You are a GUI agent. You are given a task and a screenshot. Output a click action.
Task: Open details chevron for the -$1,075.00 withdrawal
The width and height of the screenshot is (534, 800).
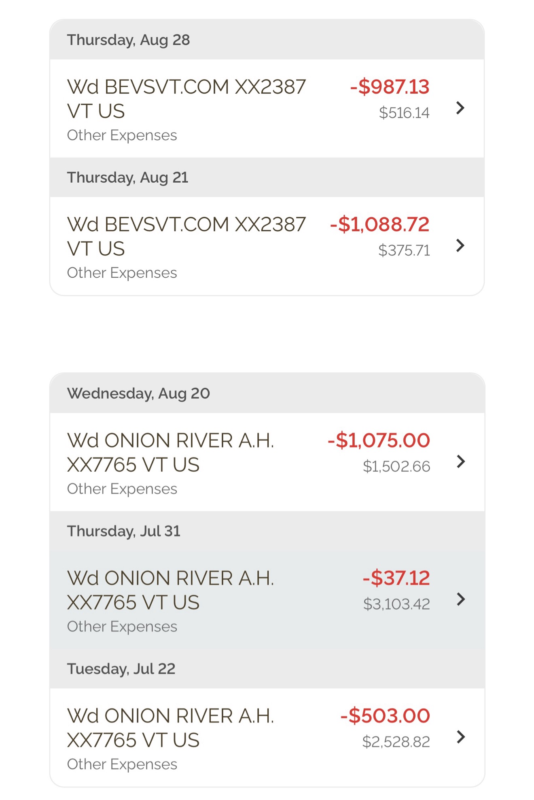(460, 461)
